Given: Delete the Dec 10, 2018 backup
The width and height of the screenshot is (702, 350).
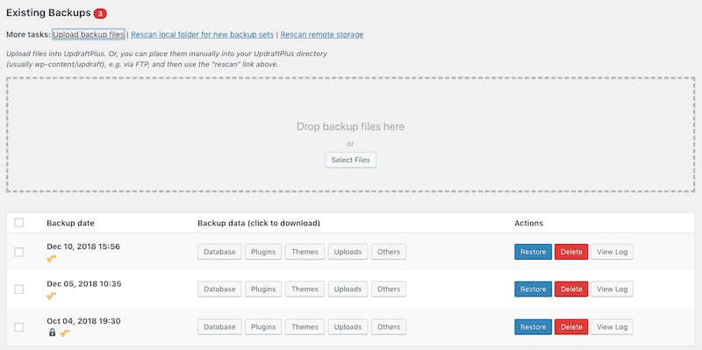Looking at the screenshot, I should tap(571, 252).
